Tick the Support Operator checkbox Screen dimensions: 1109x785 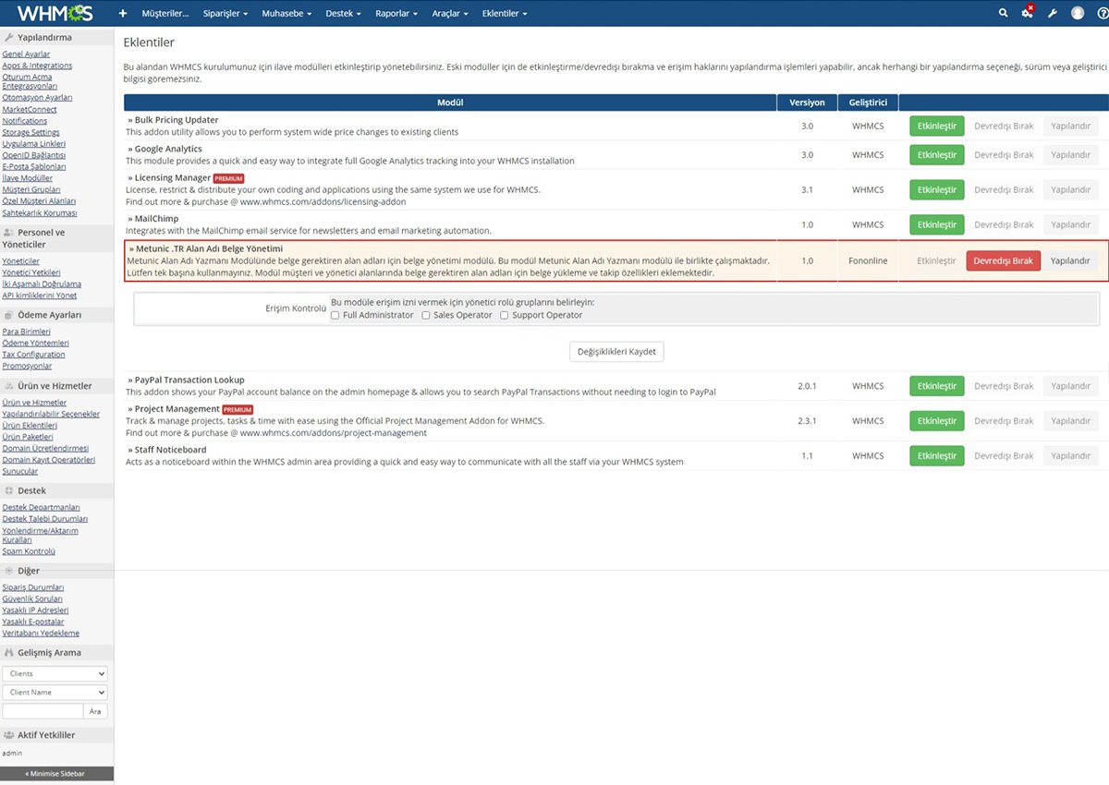[504, 315]
